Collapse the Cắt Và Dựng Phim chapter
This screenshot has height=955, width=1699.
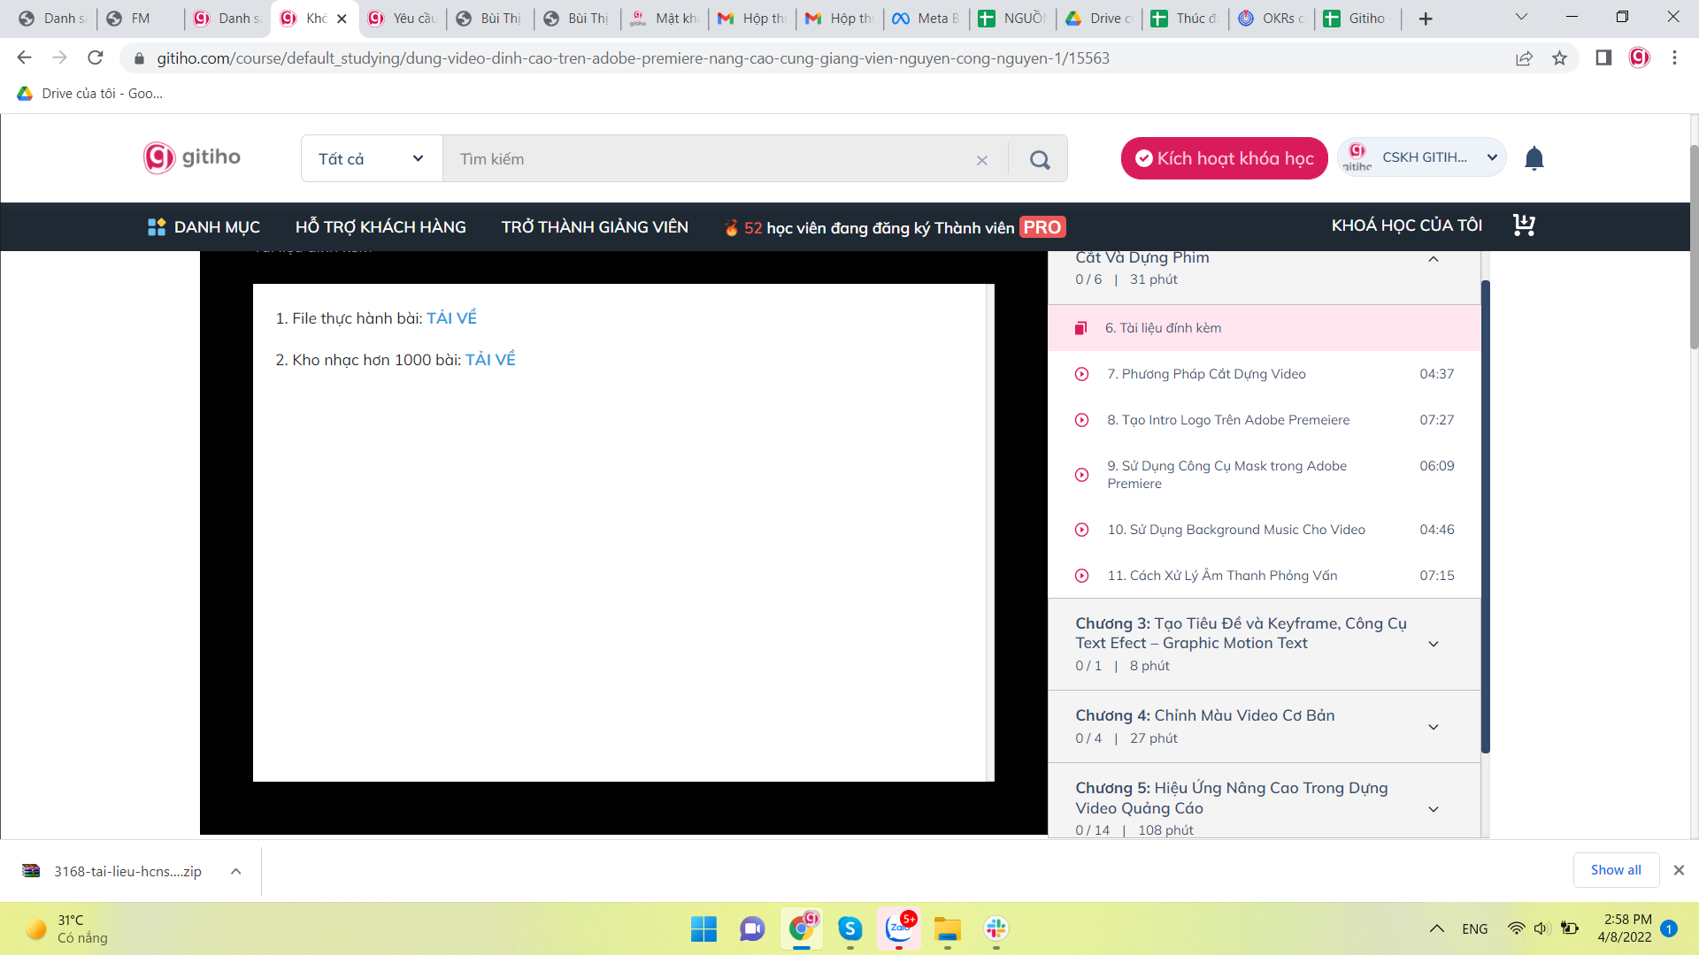click(1434, 260)
